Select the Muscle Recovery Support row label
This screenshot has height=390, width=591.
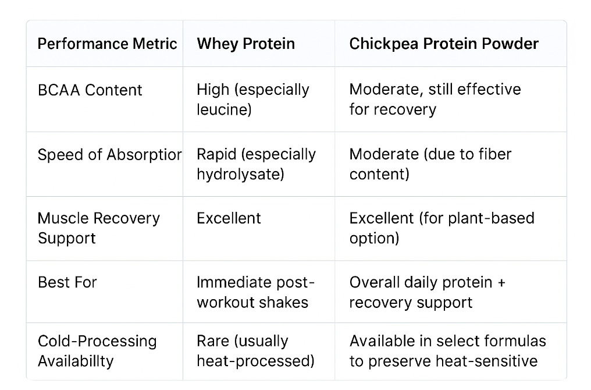click(98, 228)
